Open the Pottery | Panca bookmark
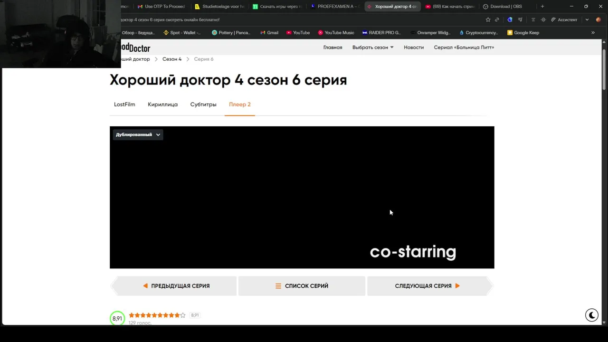608x342 pixels. (x=231, y=33)
